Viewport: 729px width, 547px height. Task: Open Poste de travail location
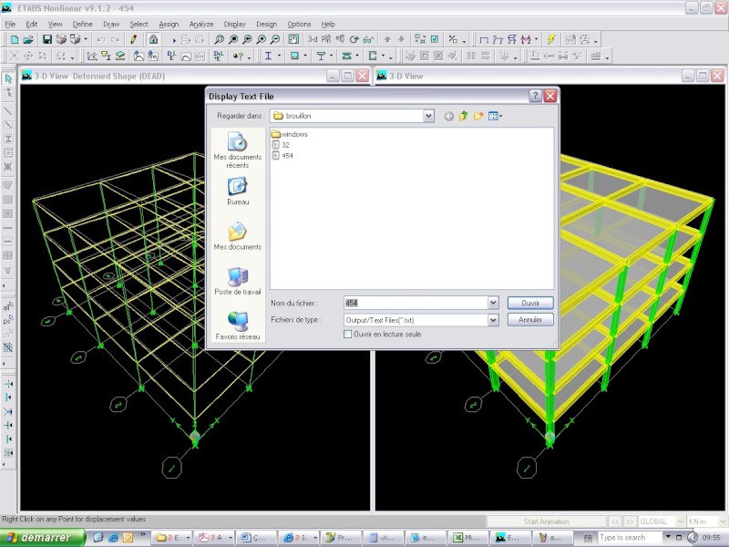(x=238, y=282)
